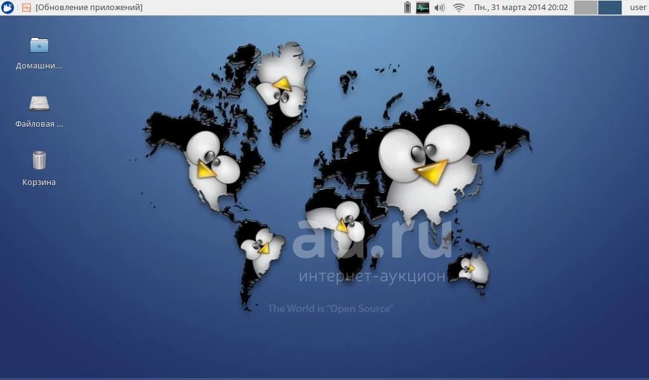Switch to the second dark-blue workspace
The width and height of the screenshot is (649, 380).
610,8
